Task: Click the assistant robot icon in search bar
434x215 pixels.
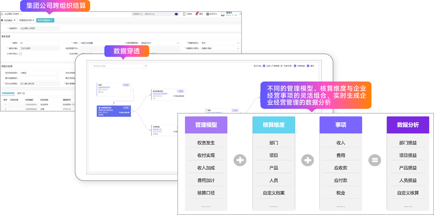Action: 176,14
